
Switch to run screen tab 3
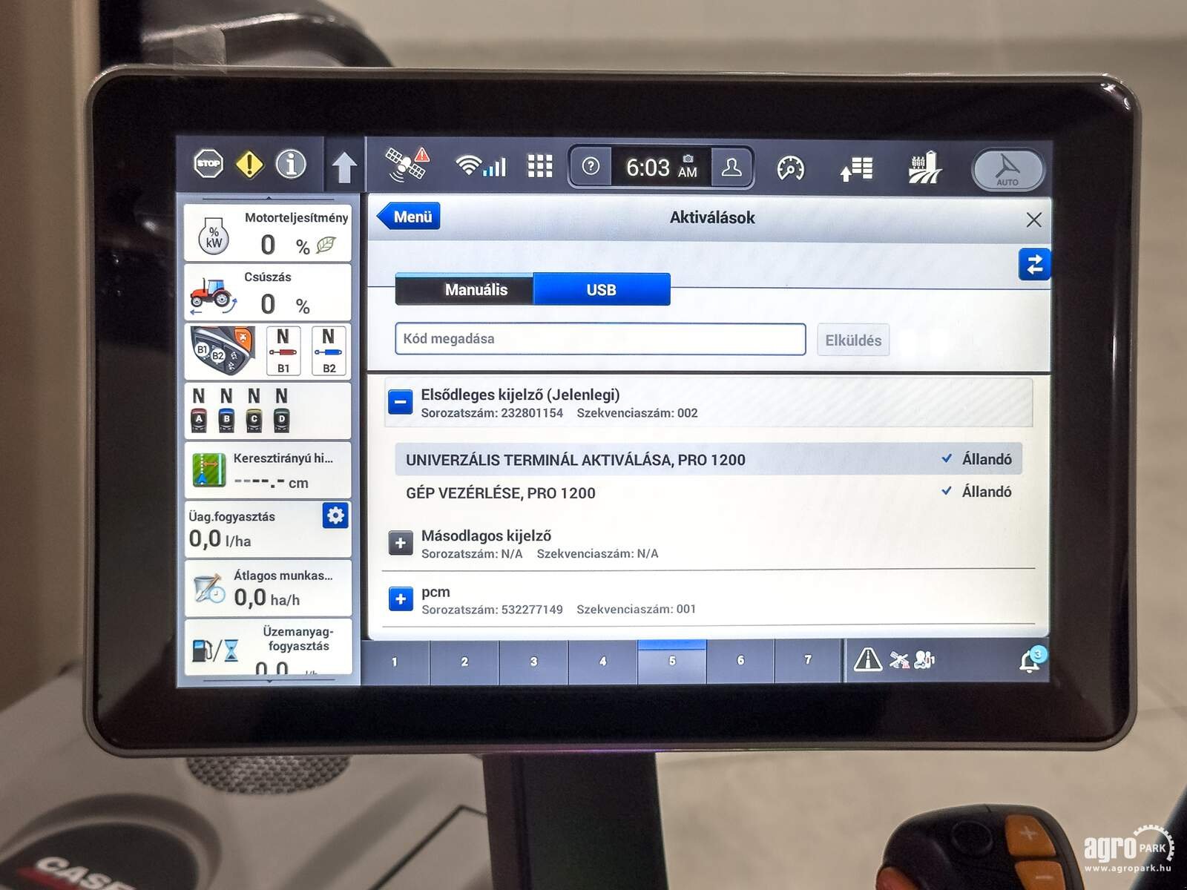click(x=533, y=662)
